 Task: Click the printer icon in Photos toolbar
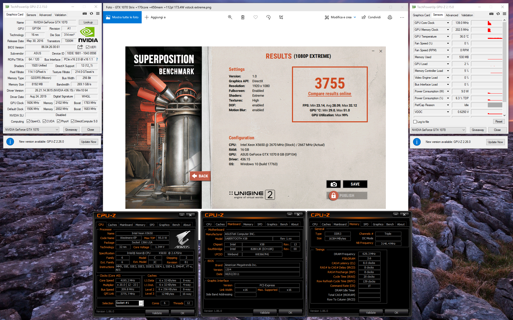(x=390, y=17)
